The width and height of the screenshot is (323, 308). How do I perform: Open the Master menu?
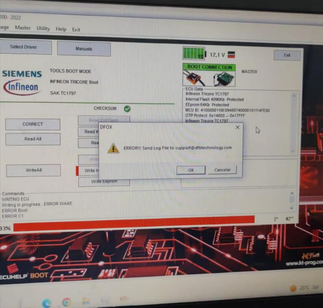tap(23, 28)
